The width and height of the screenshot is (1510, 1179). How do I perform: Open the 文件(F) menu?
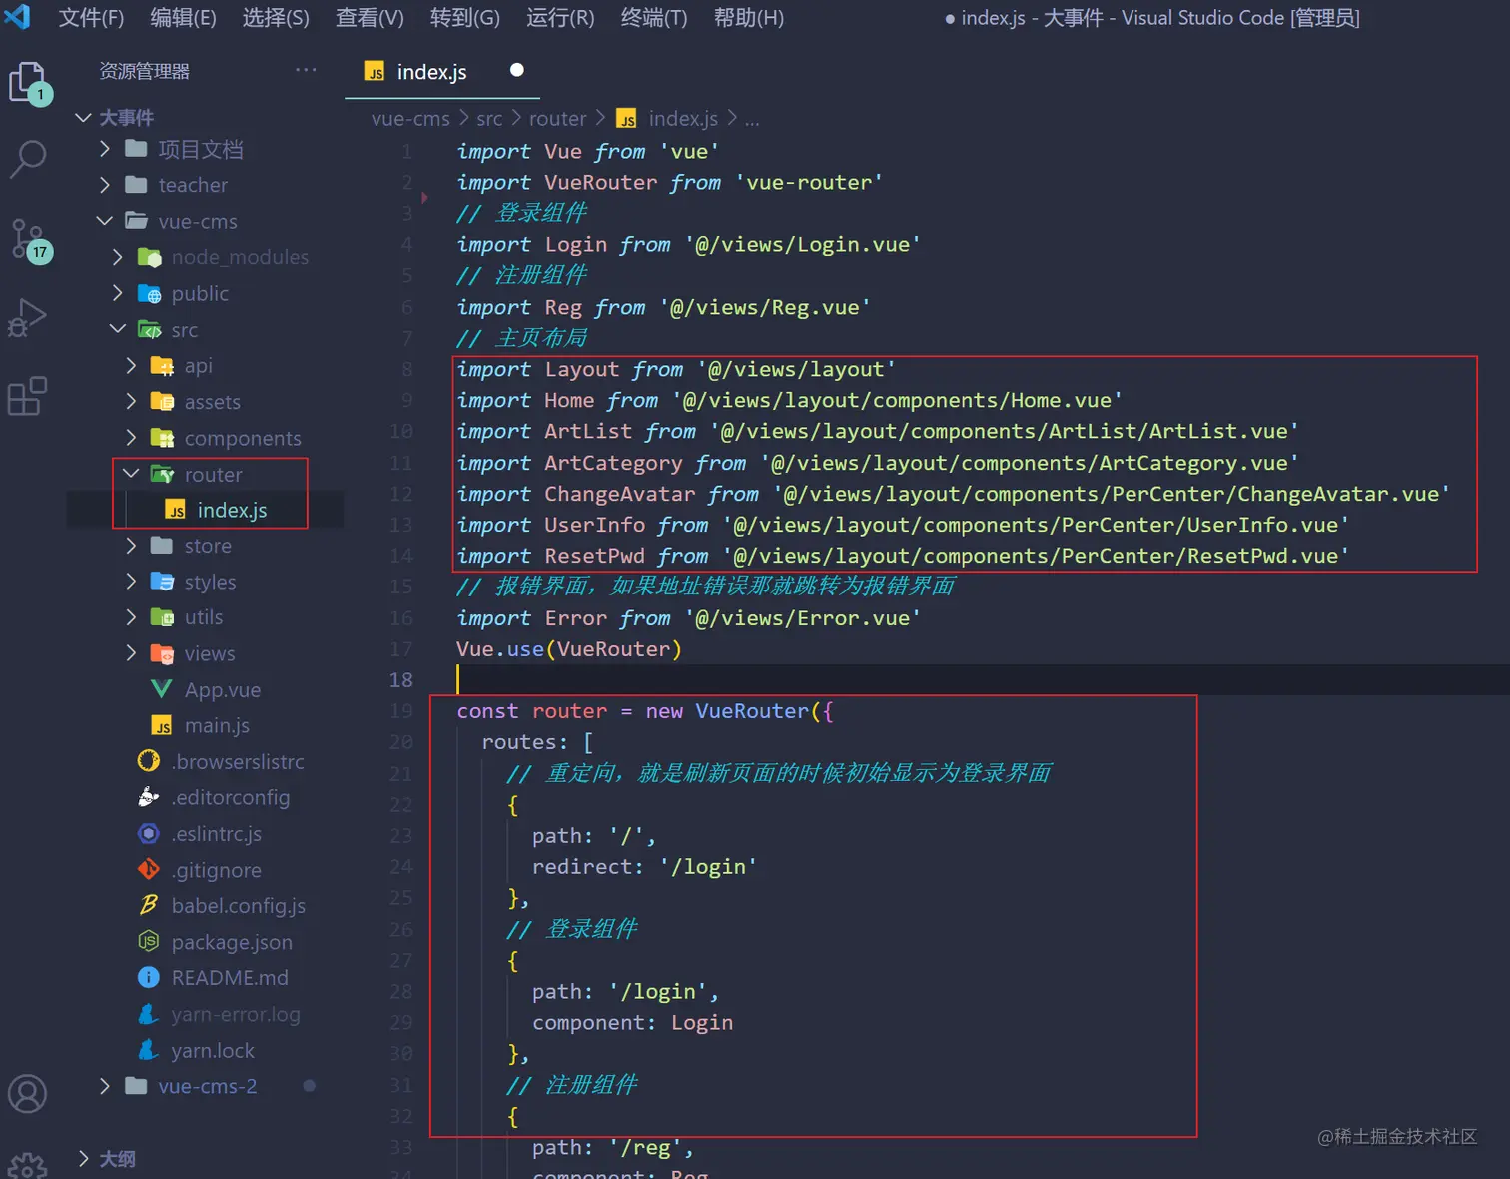pos(91,18)
